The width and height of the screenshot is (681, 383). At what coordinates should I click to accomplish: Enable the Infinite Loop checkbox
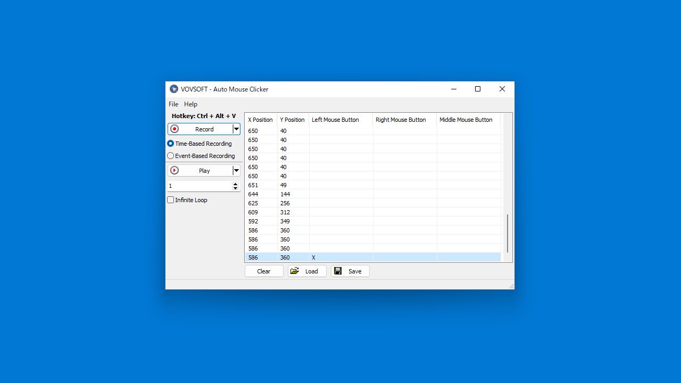171,200
